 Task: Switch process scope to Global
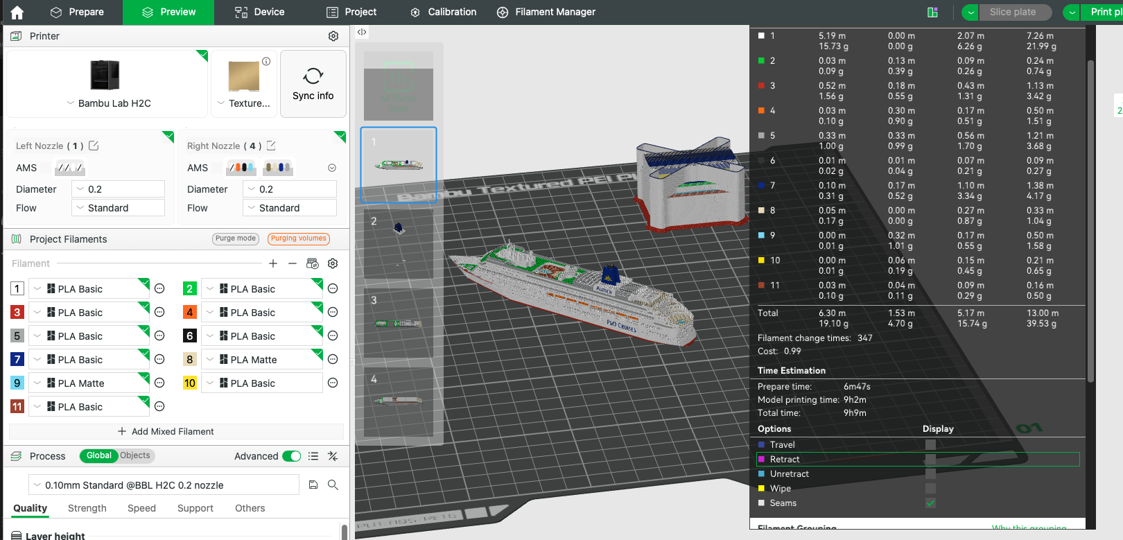click(98, 455)
